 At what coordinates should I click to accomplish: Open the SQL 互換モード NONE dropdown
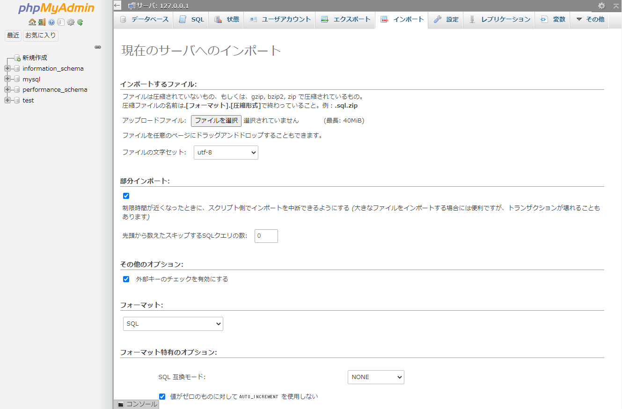tap(375, 377)
